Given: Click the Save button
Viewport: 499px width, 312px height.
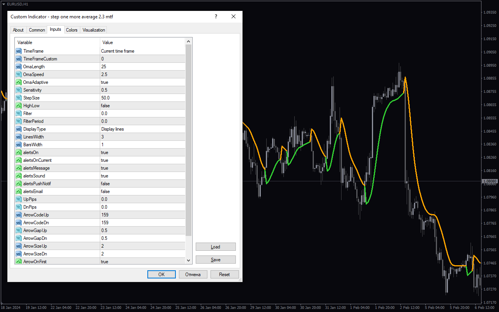Looking at the screenshot, I should (216, 260).
